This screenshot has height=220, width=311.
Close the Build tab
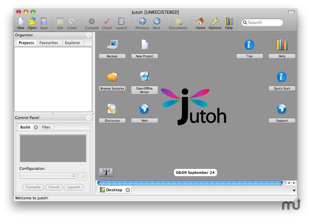[36, 127]
